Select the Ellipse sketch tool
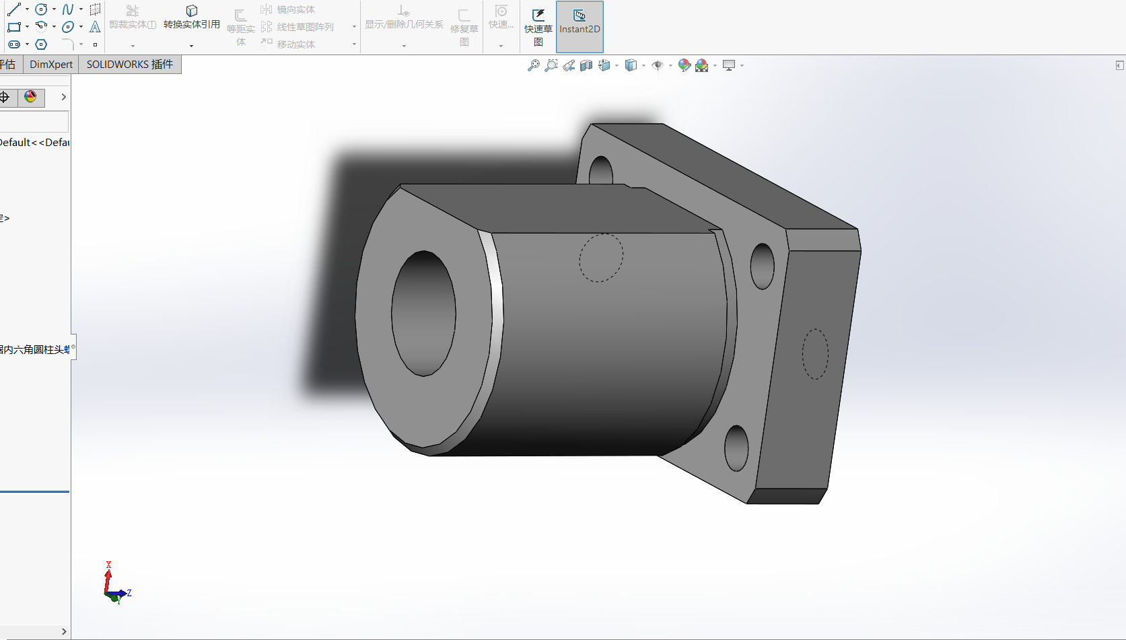Image resolution: width=1126 pixels, height=640 pixels. pyautogui.click(x=68, y=27)
